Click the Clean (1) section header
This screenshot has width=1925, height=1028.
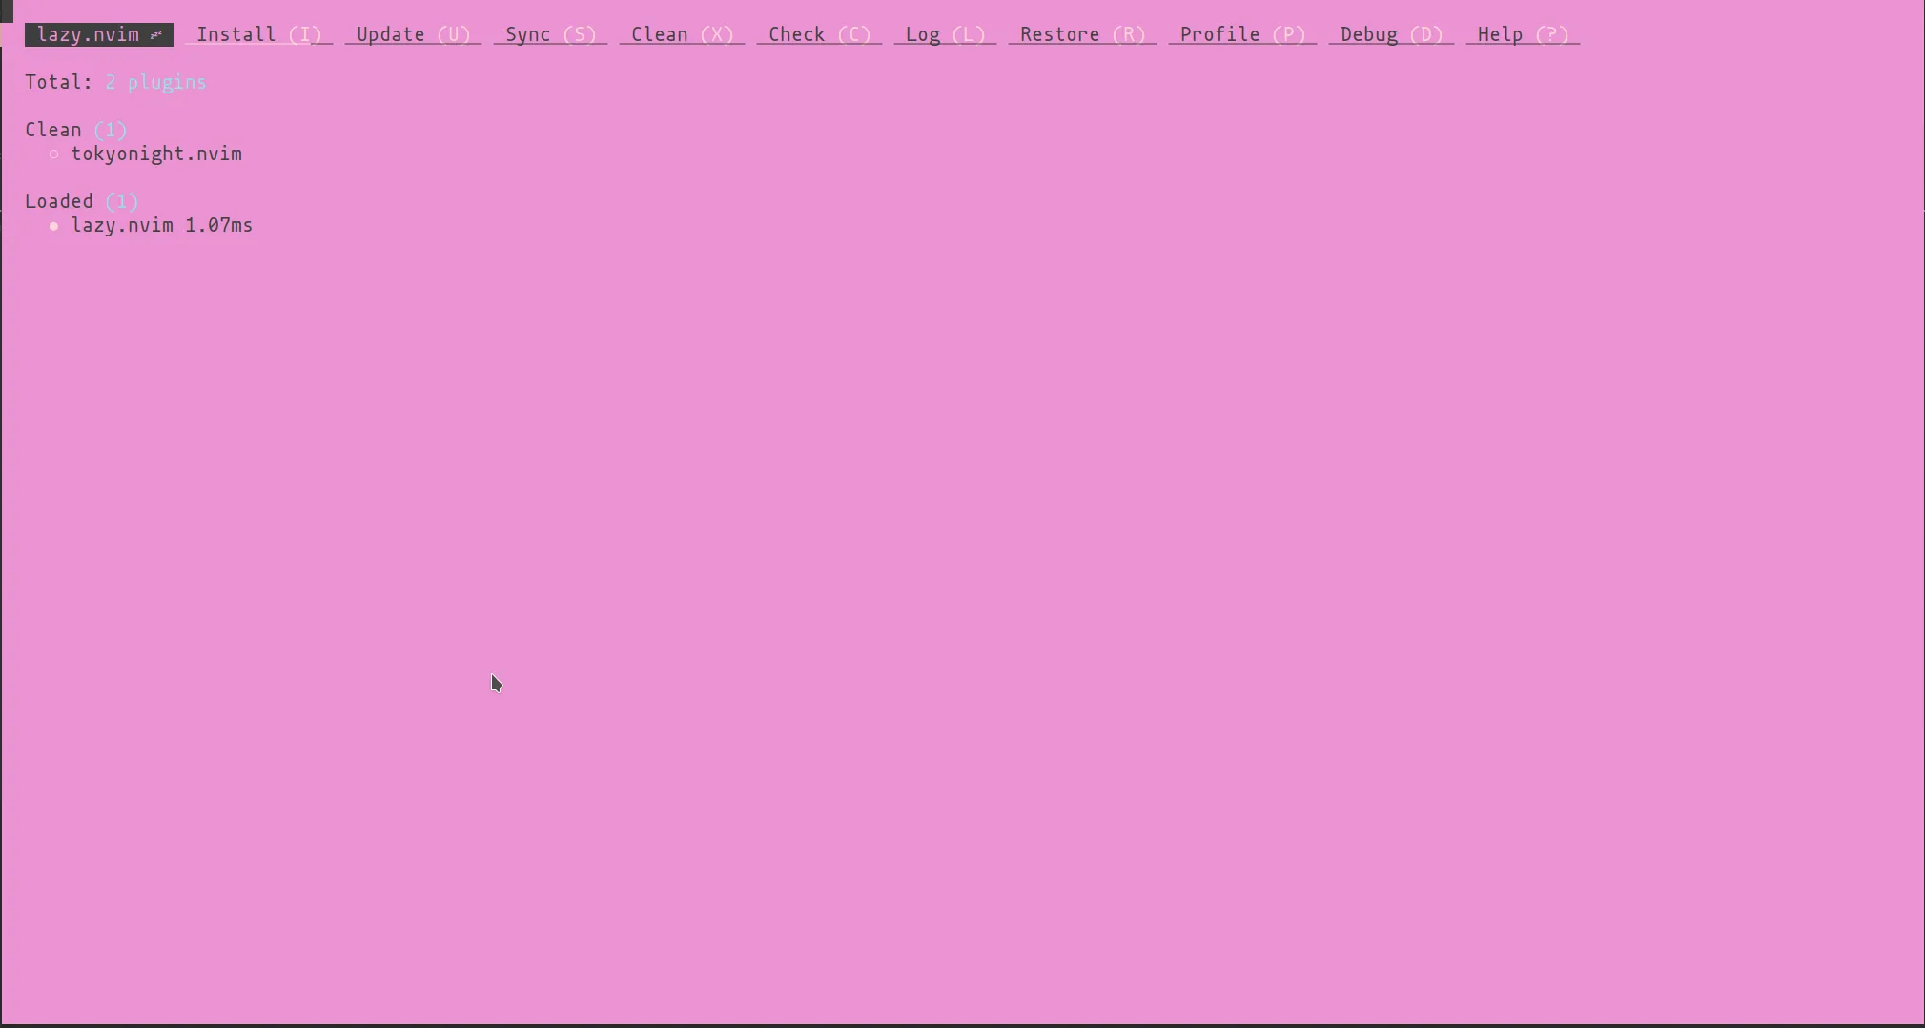coord(75,131)
